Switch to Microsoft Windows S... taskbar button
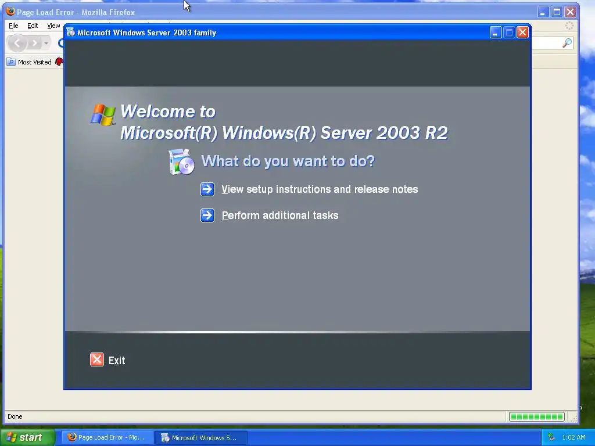The height and width of the screenshot is (446, 595). click(x=201, y=437)
